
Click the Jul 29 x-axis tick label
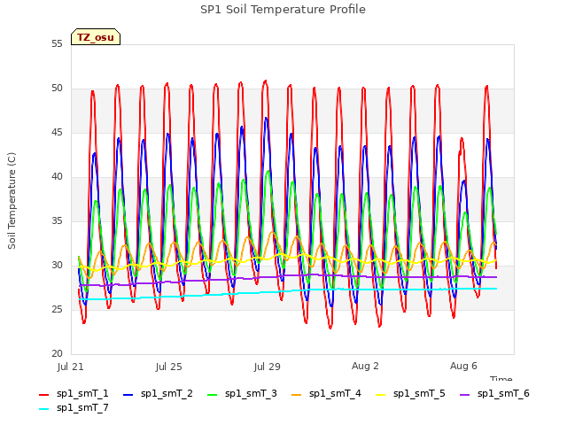pyautogui.click(x=268, y=367)
